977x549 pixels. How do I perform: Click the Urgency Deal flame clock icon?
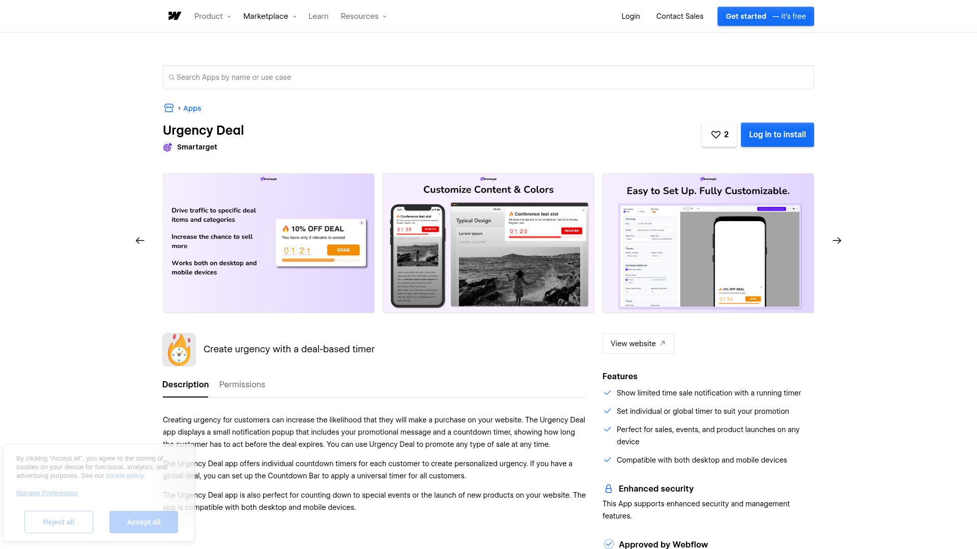point(179,350)
